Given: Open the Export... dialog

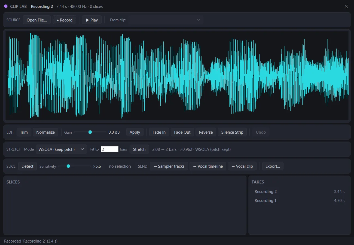Looking at the screenshot, I should tap(273, 166).
